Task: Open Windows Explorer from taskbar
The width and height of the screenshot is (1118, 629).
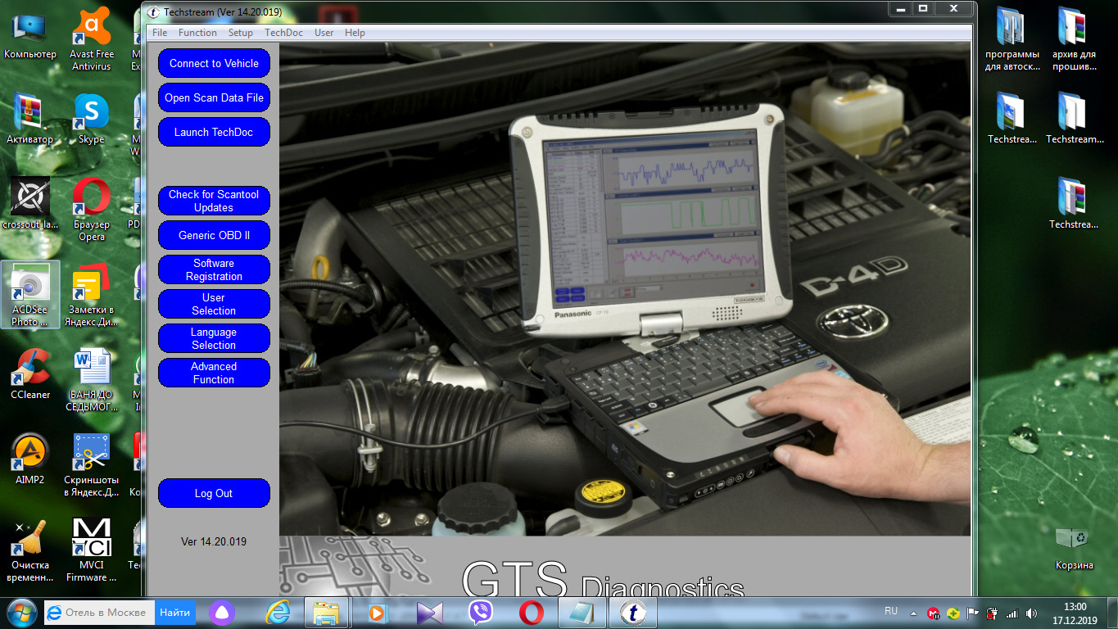Action: (x=327, y=612)
